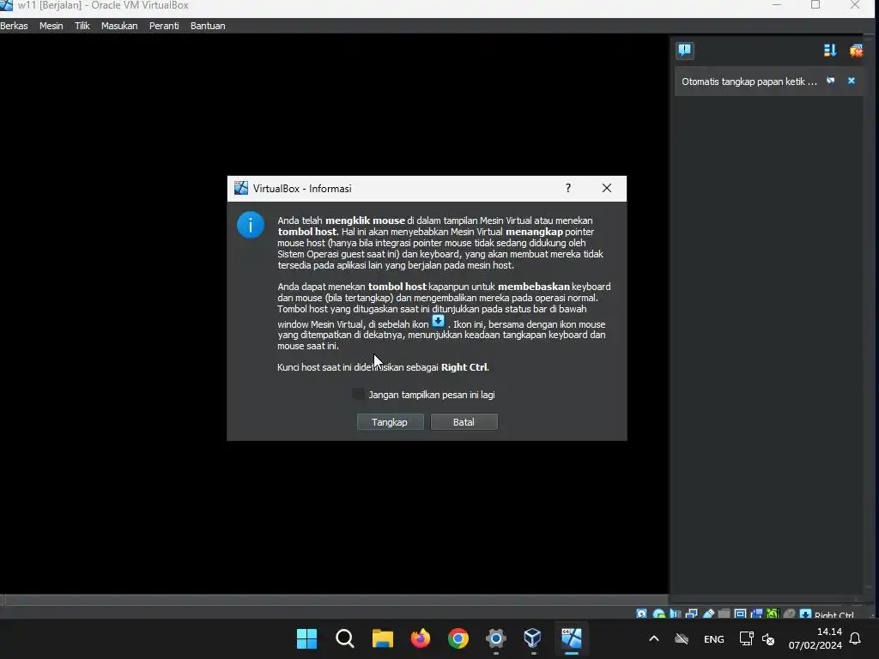879x659 pixels.
Task: Click the 'Otomatis tangkap papan ketik' notification text
Action: tap(749, 82)
